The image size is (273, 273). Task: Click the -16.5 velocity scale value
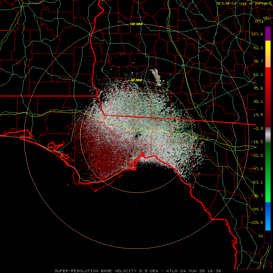pyautogui.click(x=257, y=142)
